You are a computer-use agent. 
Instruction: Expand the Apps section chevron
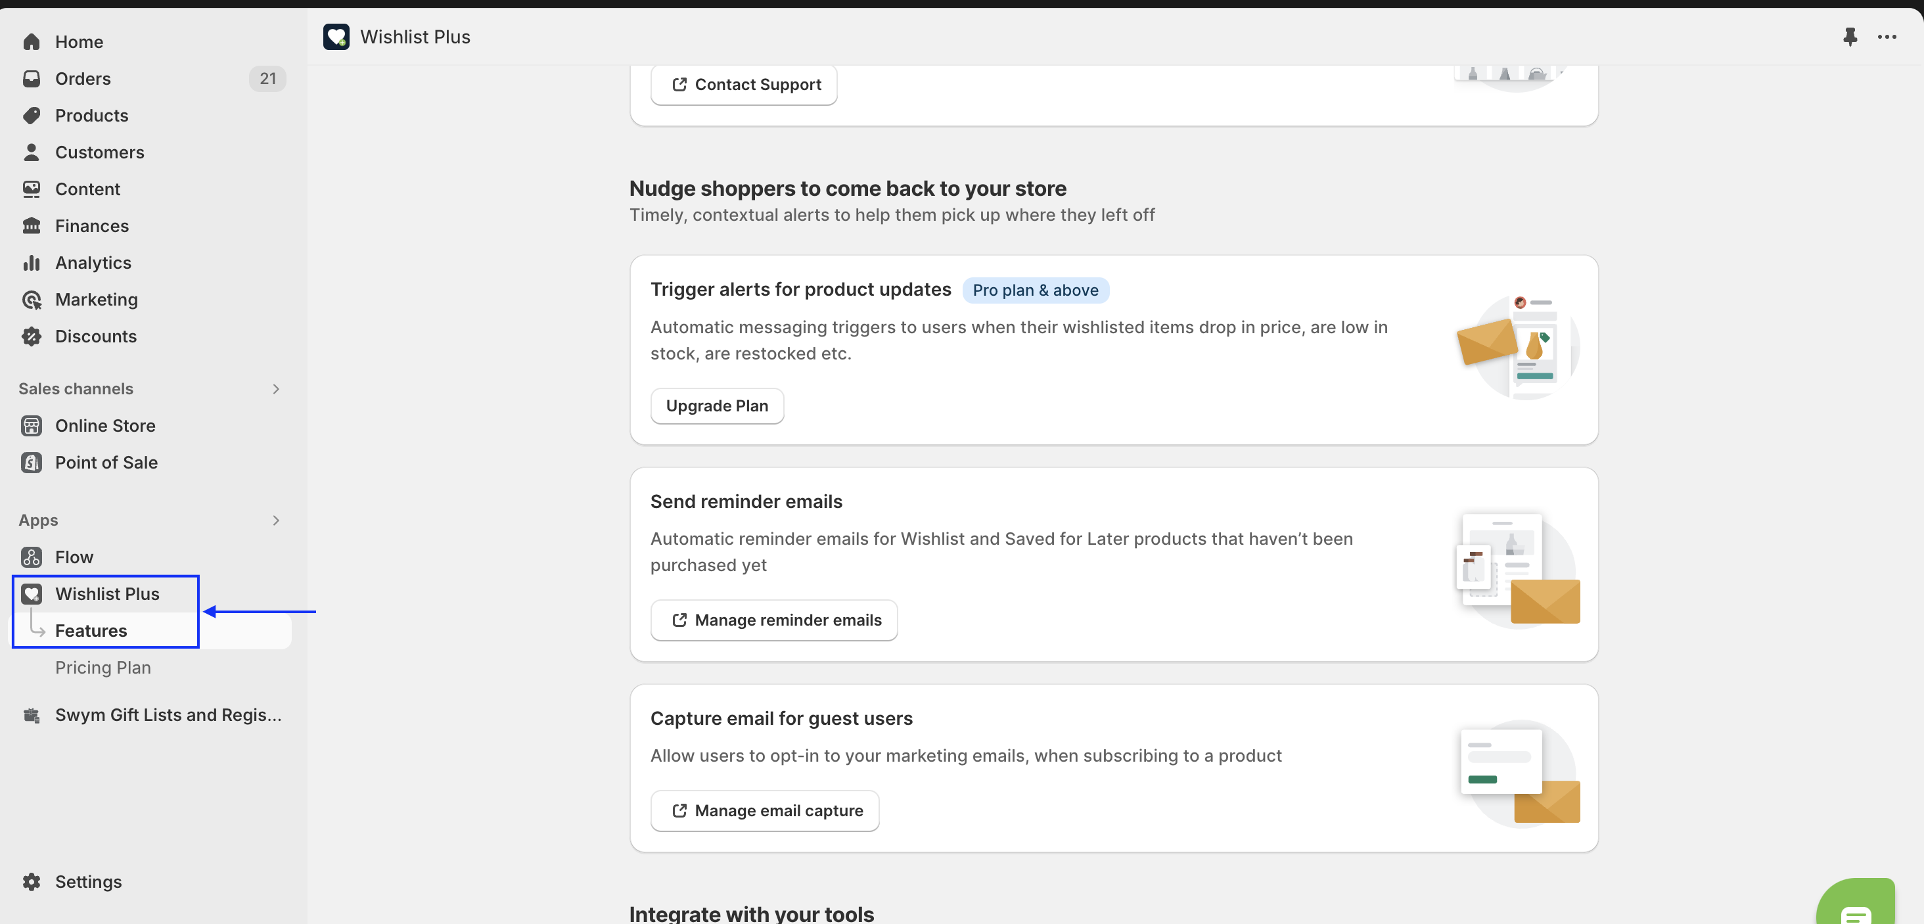275,520
